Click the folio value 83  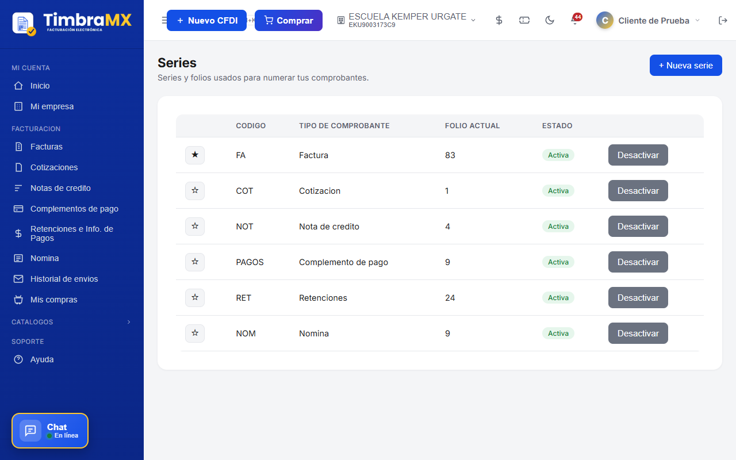[x=450, y=155]
